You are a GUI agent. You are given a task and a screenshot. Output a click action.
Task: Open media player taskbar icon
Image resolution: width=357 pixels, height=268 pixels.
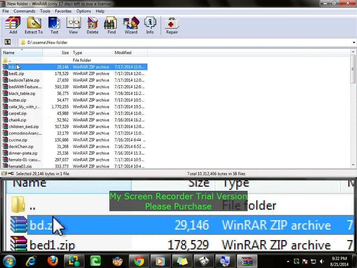coord(160,261)
